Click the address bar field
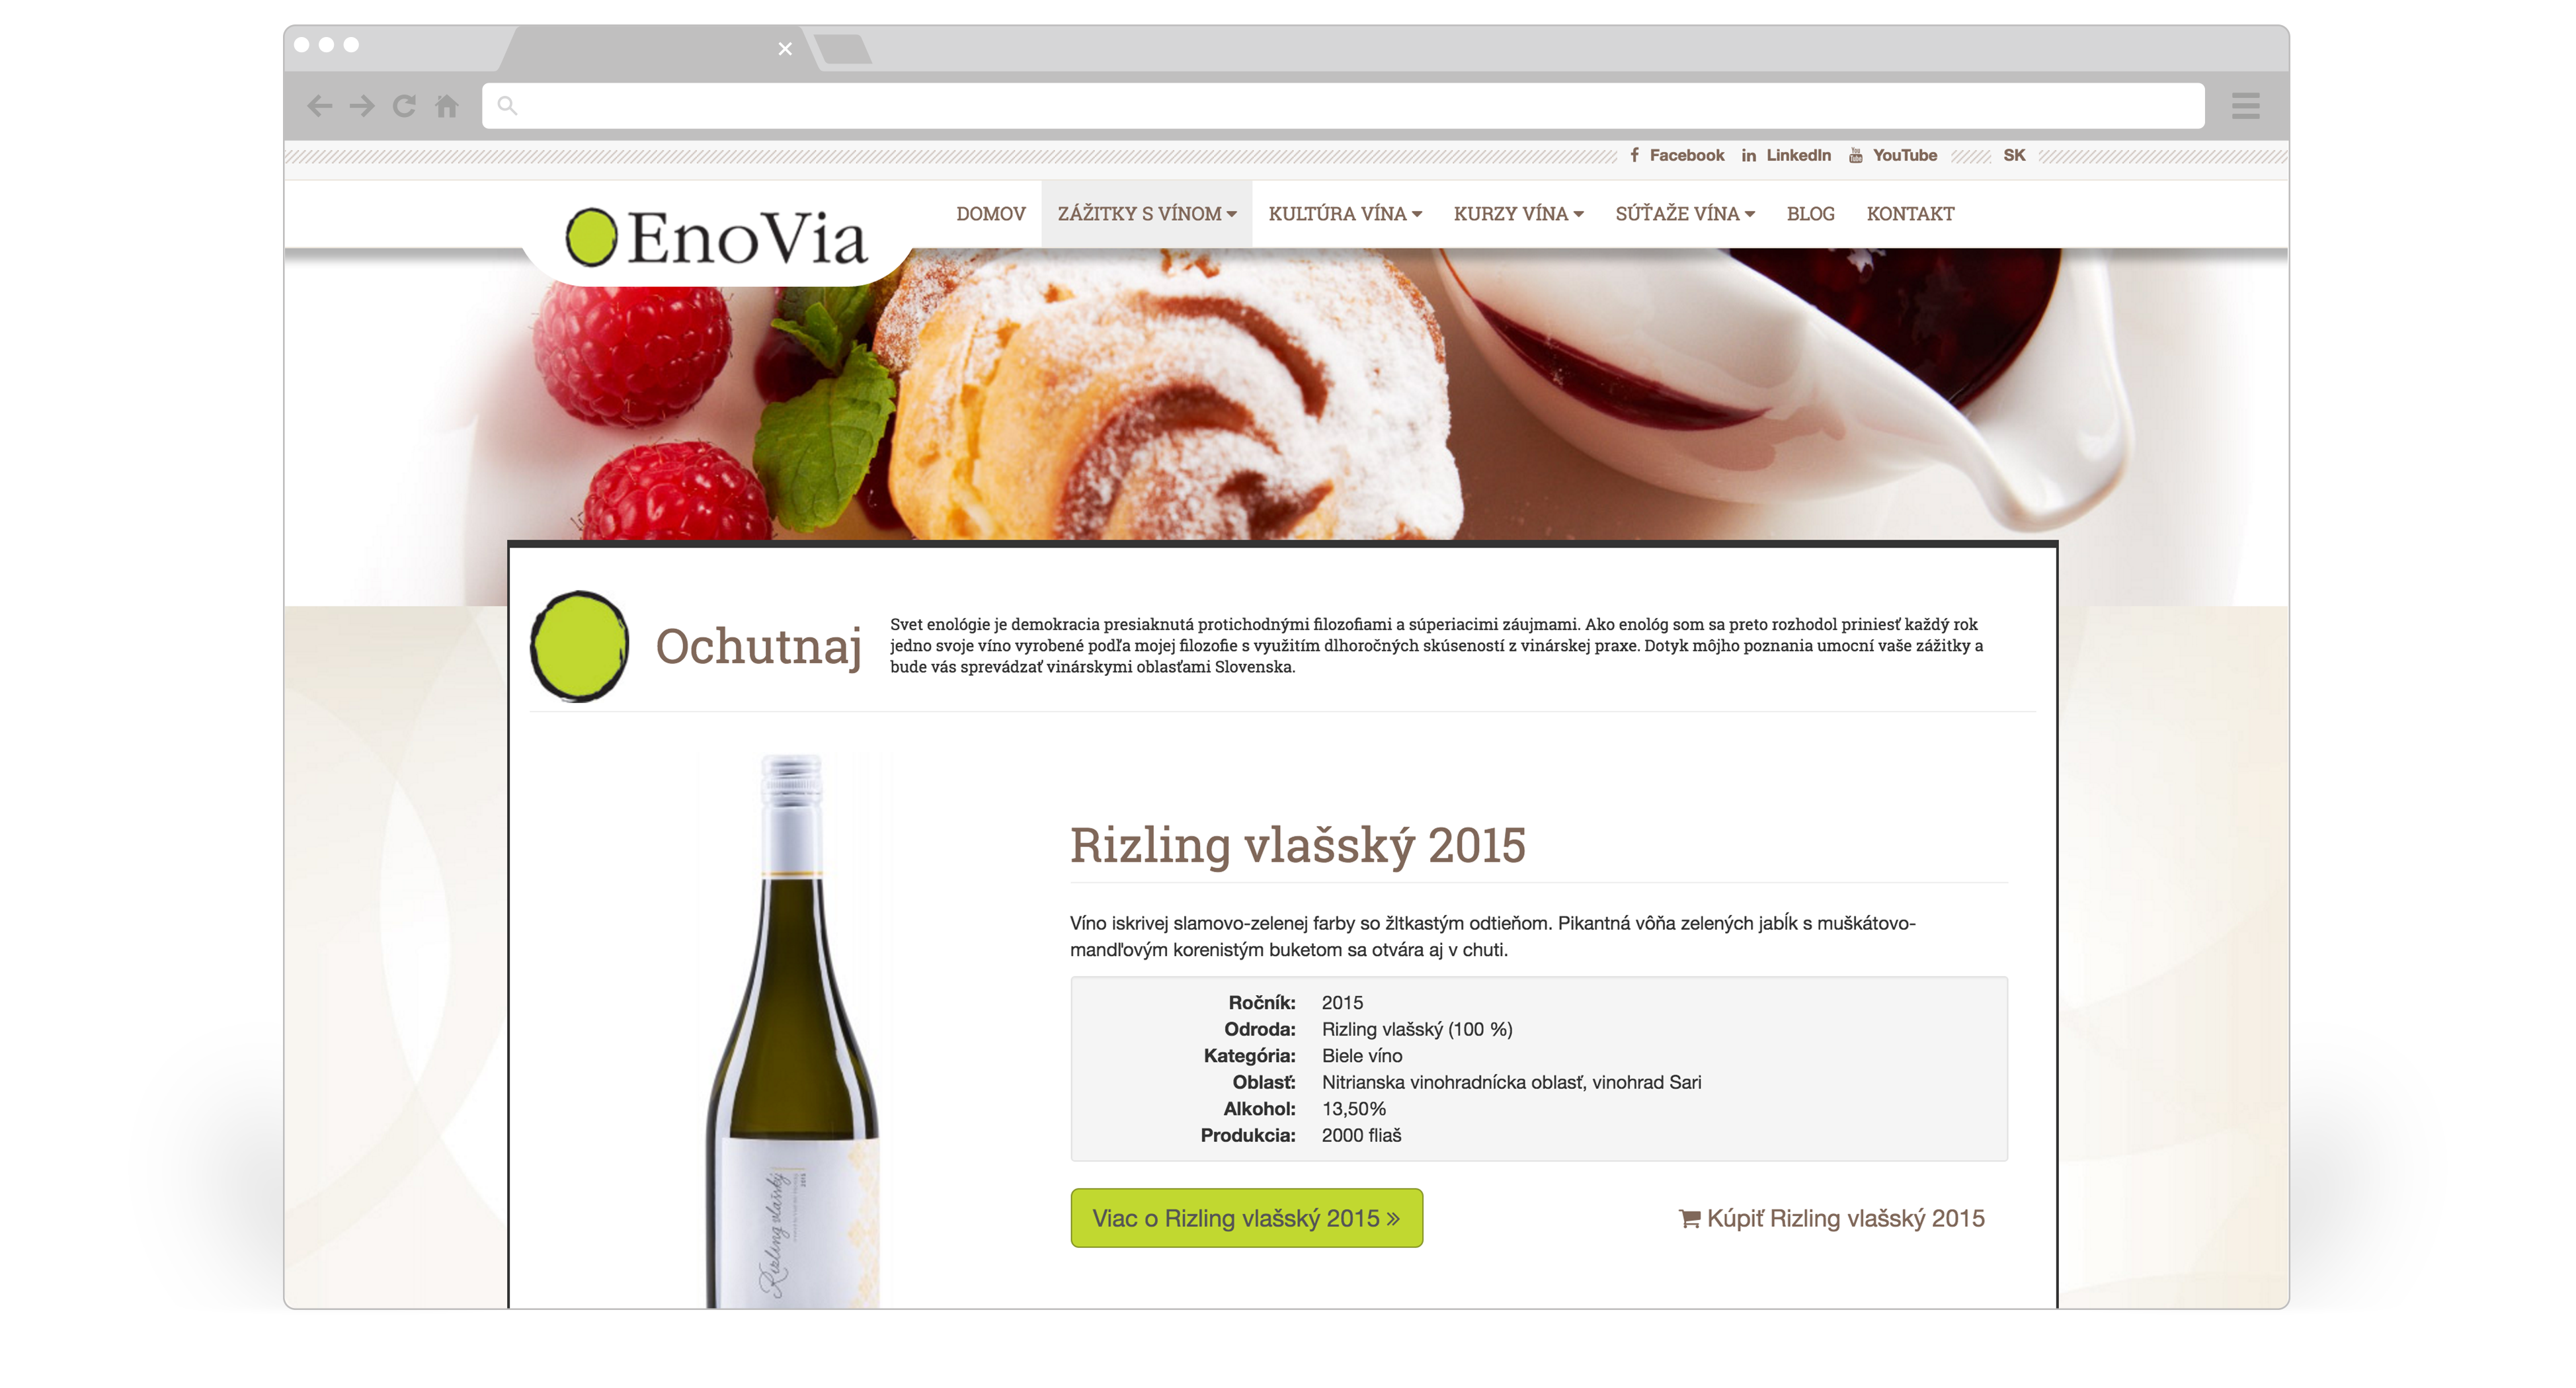The height and width of the screenshot is (1388, 2576). [1343, 106]
